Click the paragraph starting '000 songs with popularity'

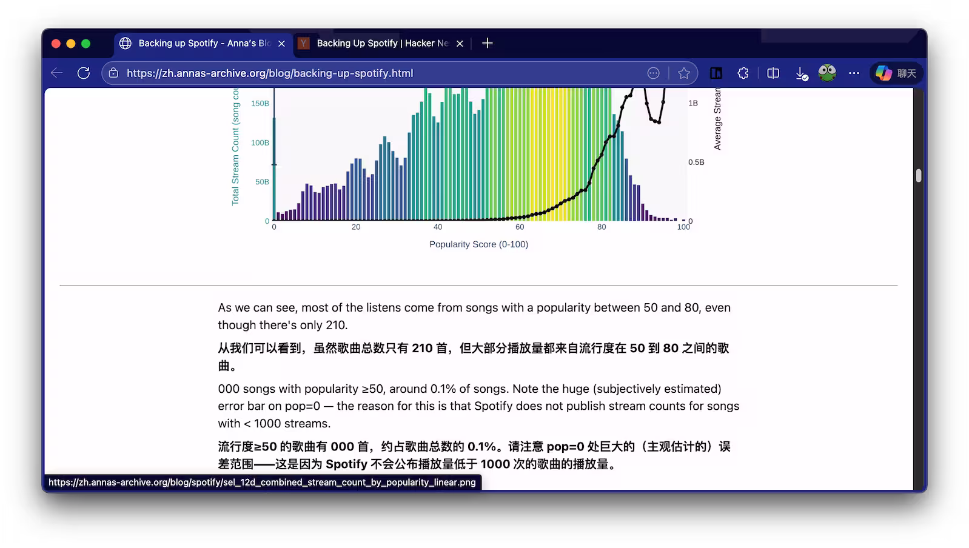[x=478, y=406]
